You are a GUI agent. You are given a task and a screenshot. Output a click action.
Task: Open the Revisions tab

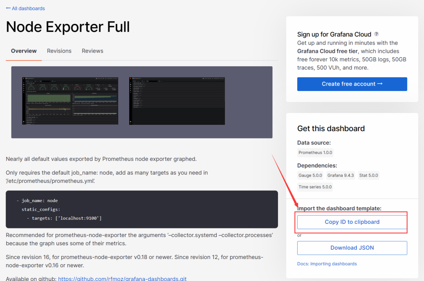(59, 51)
